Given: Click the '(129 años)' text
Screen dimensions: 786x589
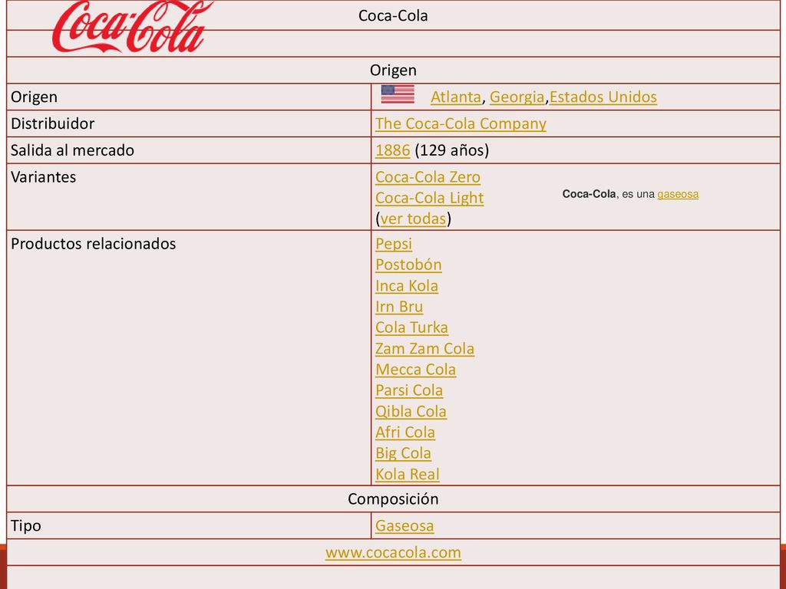Looking at the screenshot, I should (x=451, y=150).
